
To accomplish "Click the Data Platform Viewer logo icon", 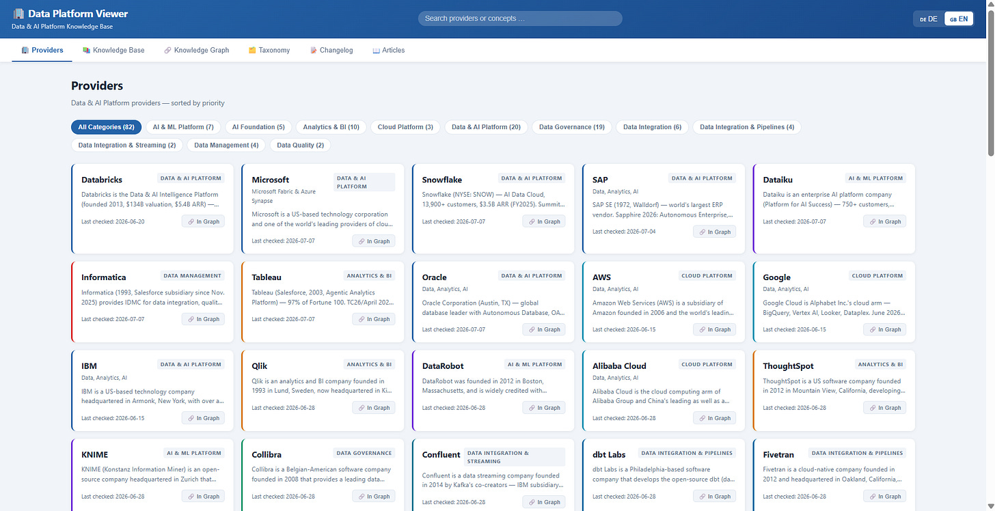I will (x=18, y=14).
